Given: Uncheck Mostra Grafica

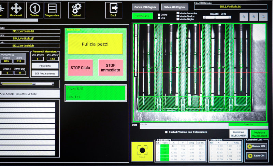Looking at the screenshot, I should click(x=177, y=16).
